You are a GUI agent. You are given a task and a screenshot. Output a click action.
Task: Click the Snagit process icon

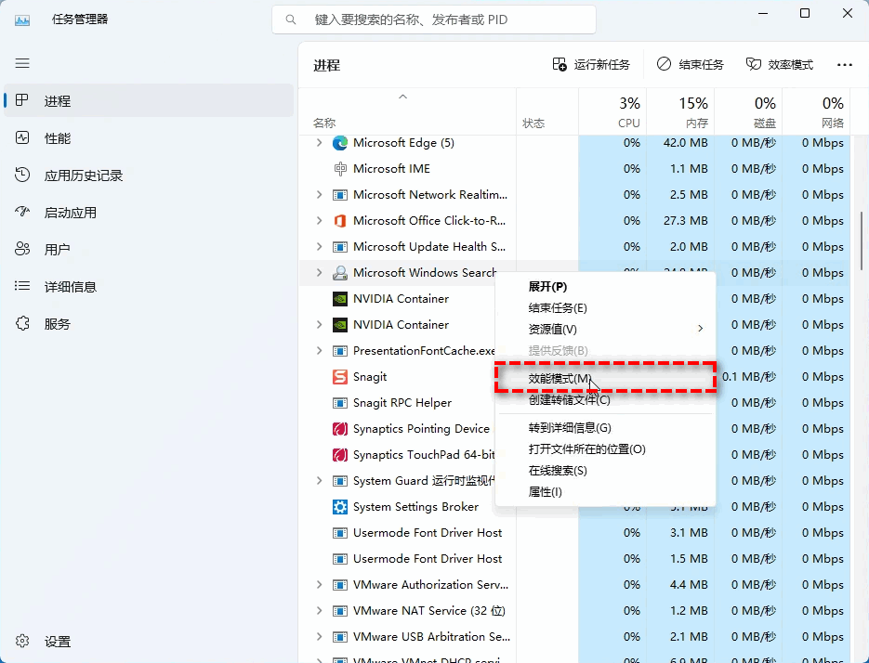click(340, 377)
